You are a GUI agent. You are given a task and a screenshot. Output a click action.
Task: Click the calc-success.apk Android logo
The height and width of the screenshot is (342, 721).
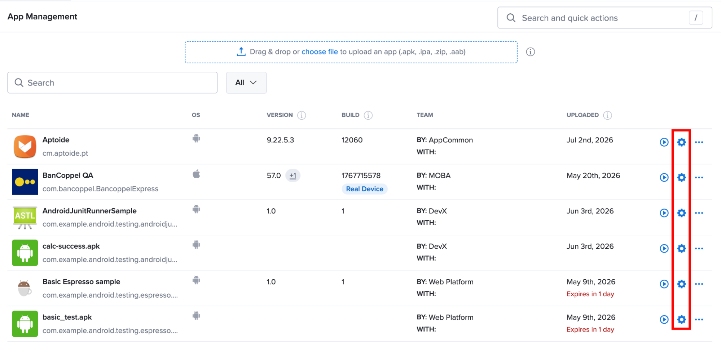[x=25, y=253]
